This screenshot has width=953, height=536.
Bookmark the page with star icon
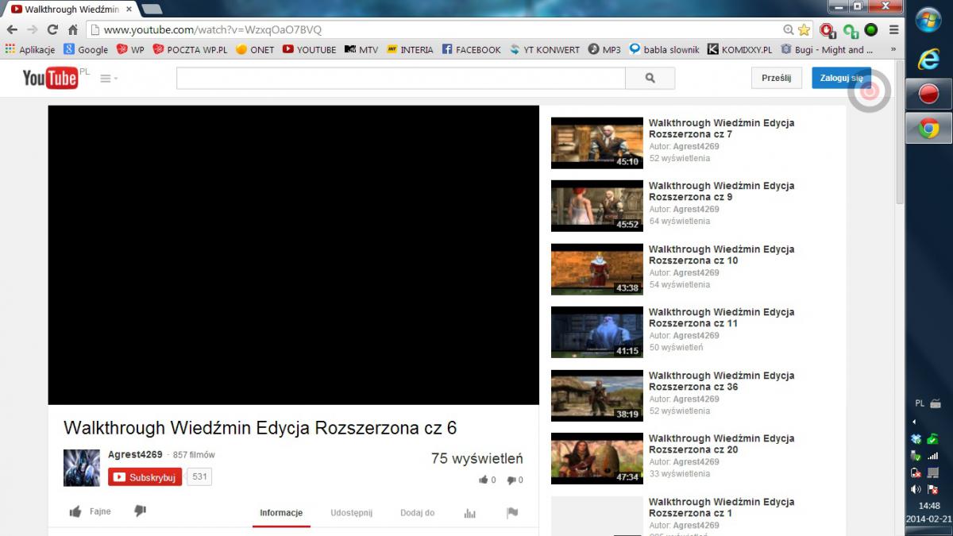[x=804, y=29]
